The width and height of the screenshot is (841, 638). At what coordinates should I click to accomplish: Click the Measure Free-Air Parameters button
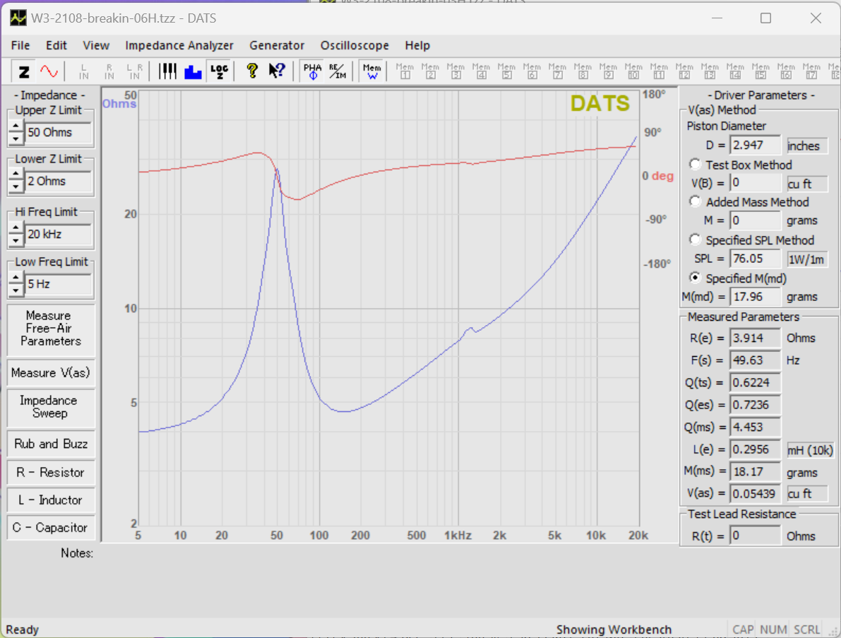tap(51, 329)
